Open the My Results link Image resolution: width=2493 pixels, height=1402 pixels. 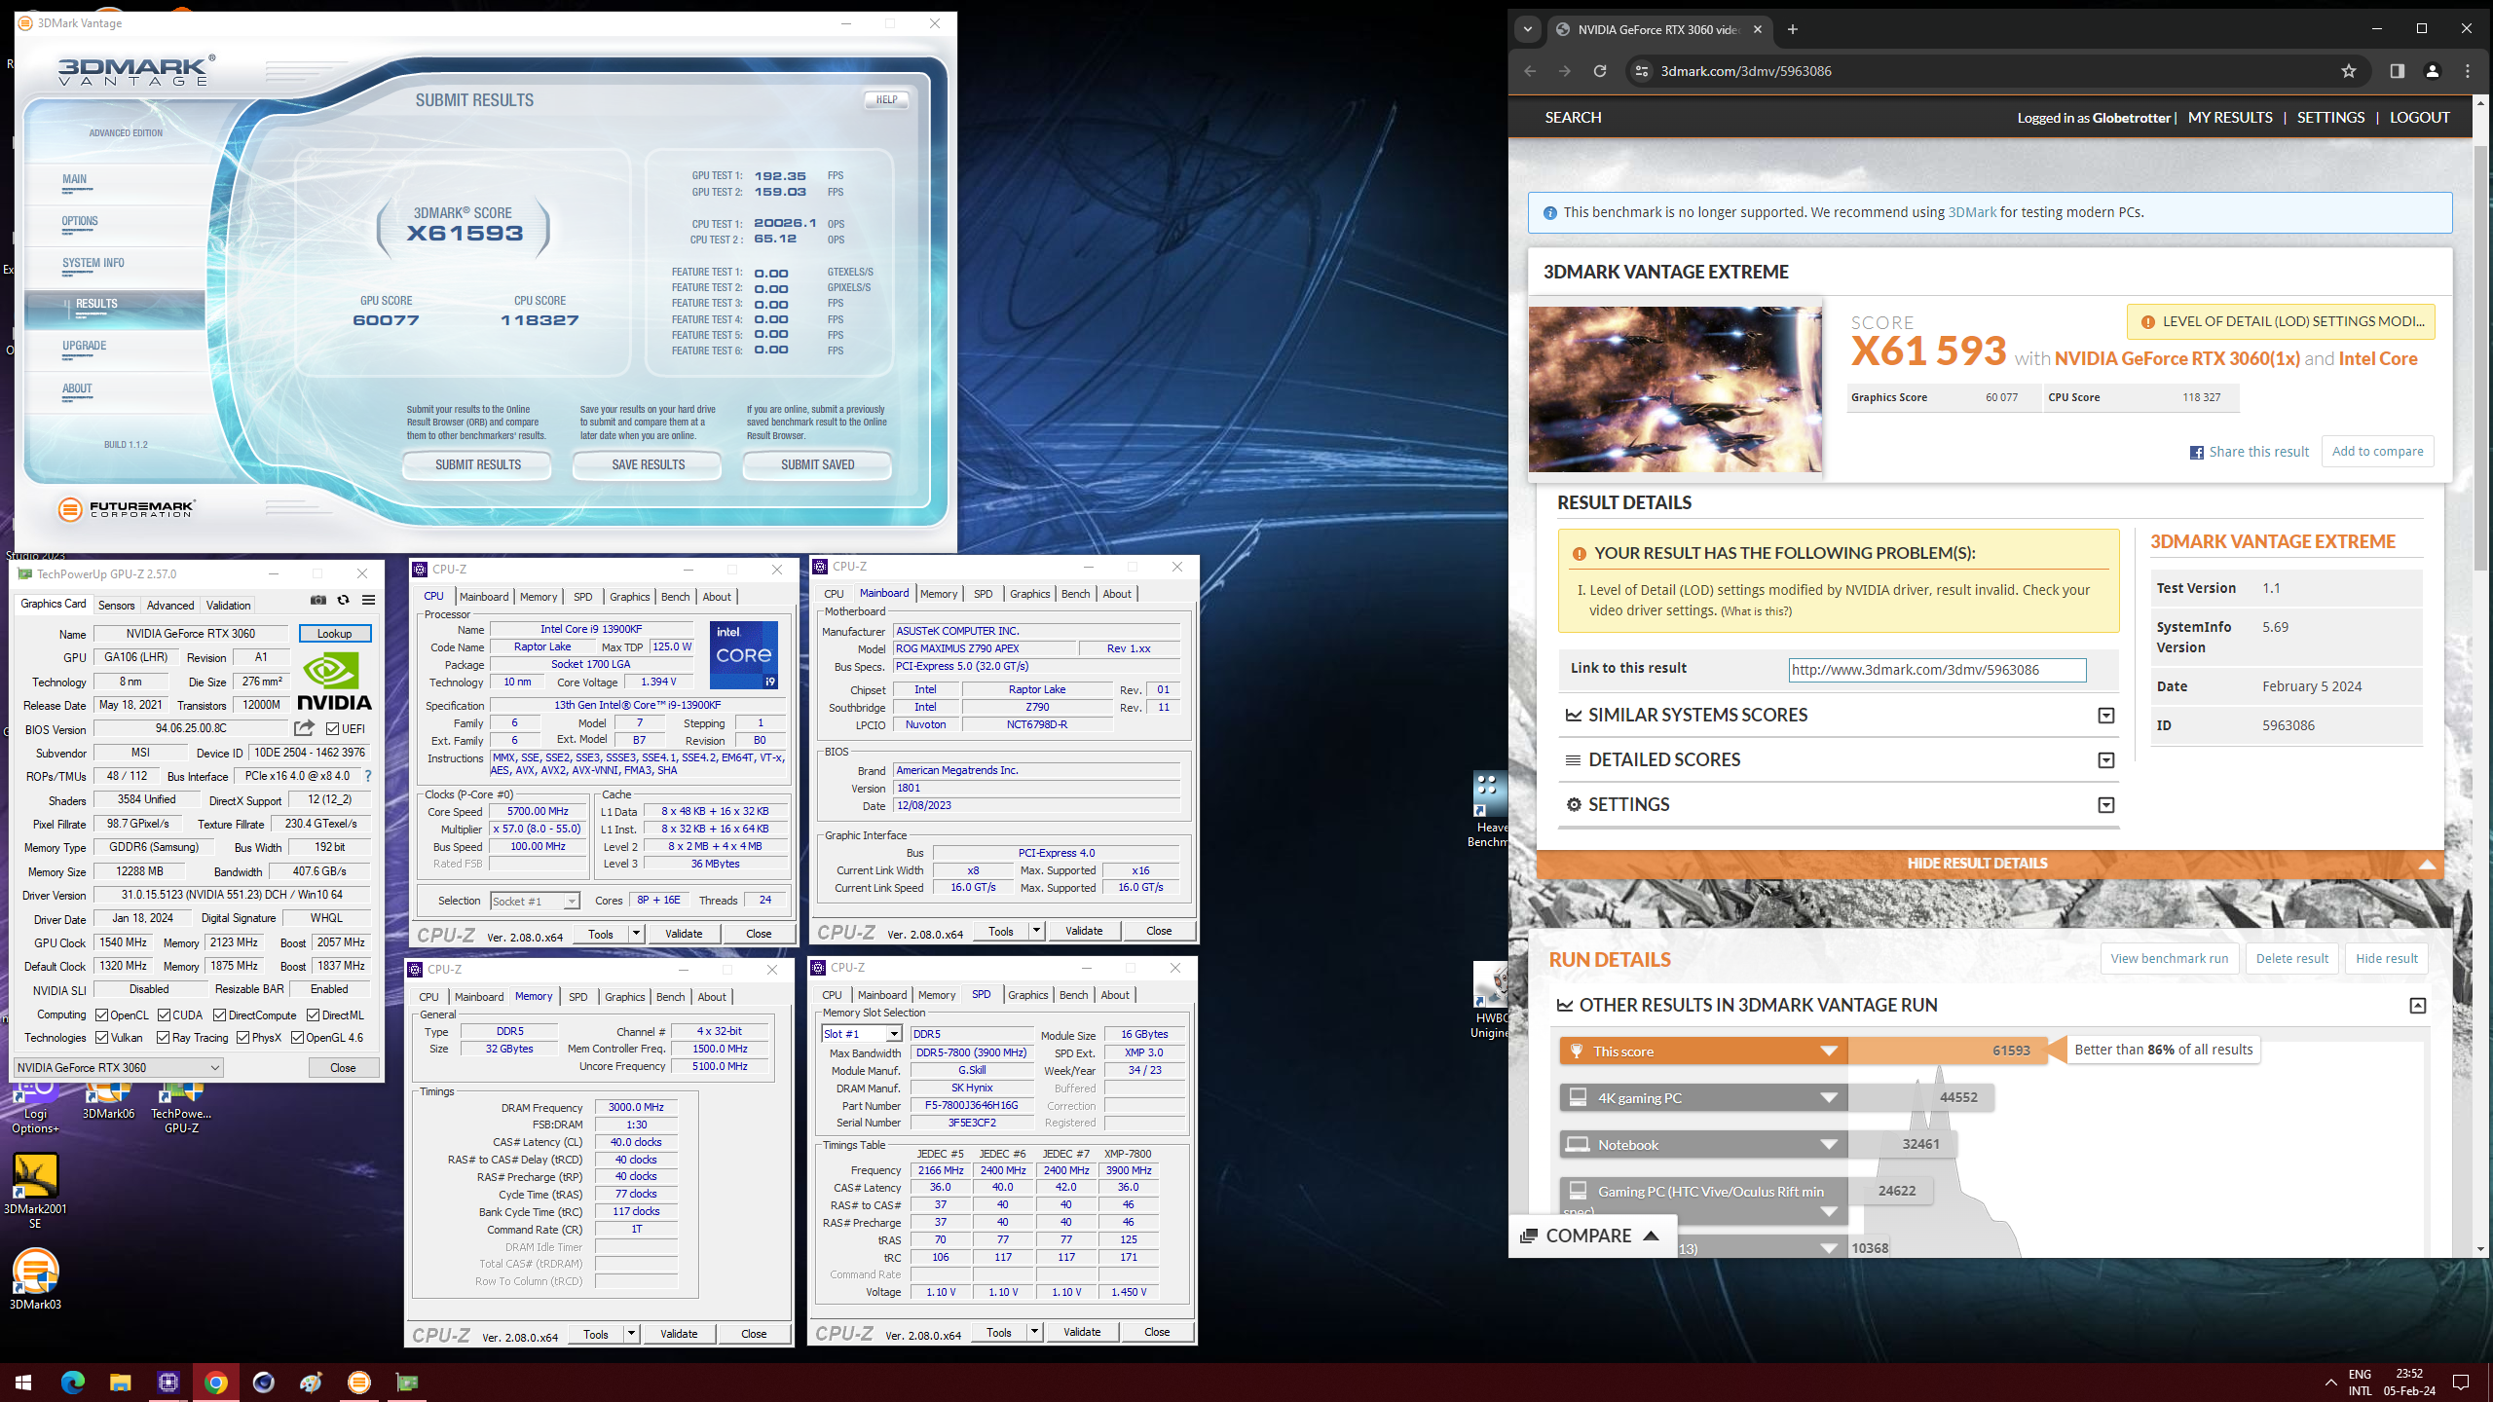click(2230, 117)
